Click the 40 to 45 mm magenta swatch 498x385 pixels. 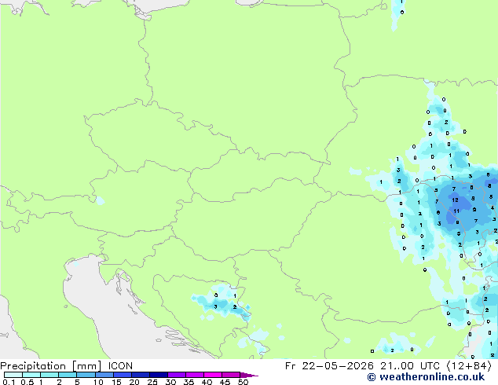[x=213, y=375]
